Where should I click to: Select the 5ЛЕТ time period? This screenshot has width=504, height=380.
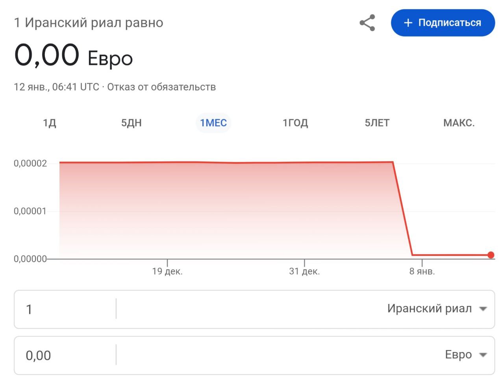pos(377,123)
